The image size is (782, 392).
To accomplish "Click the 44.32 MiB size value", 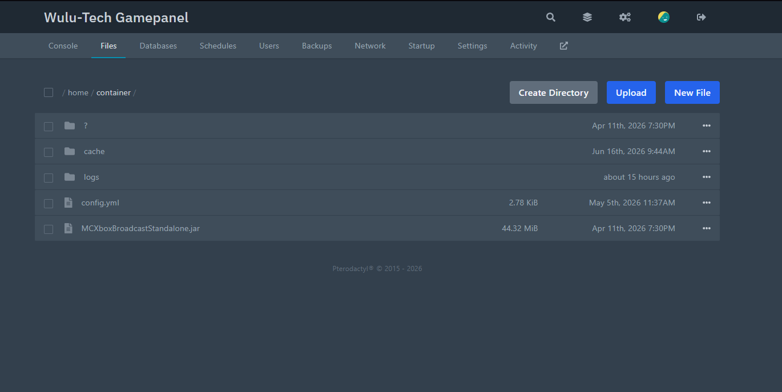I will coord(520,228).
